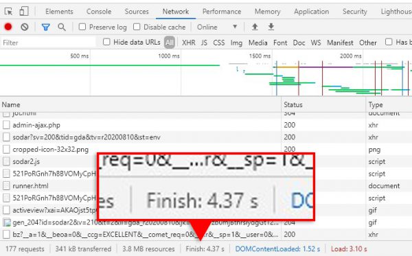Viewport: 412px width, 256px height.
Task: Filter requests by XHR type
Action: pos(189,43)
